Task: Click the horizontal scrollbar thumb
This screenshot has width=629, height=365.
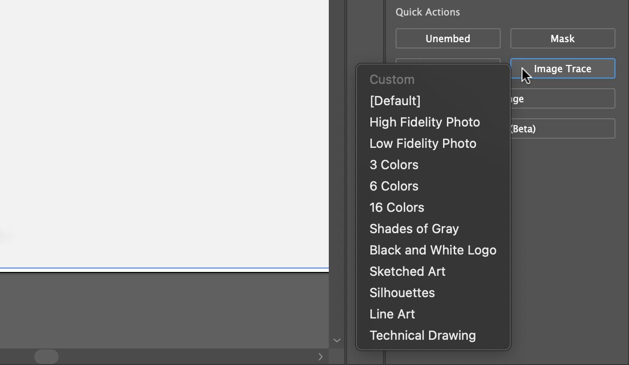Action: 46,357
